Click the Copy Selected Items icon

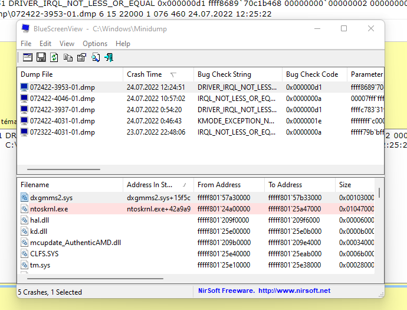click(x=68, y=57)
